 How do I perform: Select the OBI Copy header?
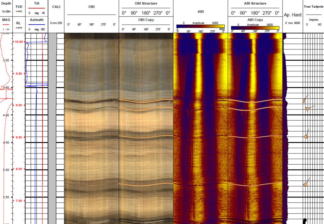point(146,20)
